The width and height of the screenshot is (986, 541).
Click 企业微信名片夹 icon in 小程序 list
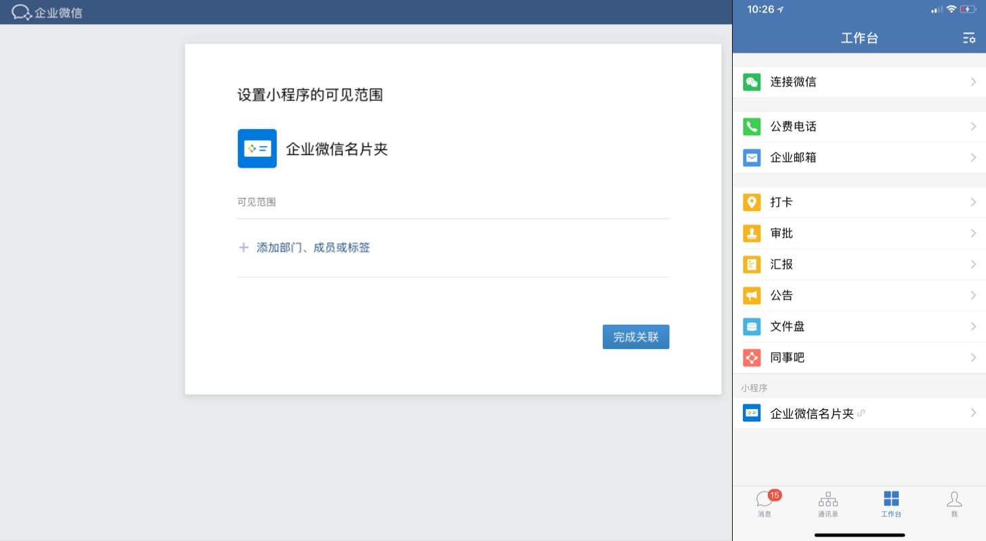[x=752, y=413]
